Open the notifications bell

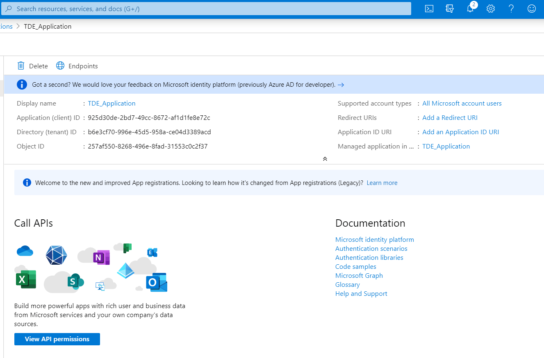tap(470, 9)
